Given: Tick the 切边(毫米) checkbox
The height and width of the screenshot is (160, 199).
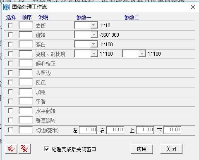Looking at the screenshot, I should pos(10,130).
